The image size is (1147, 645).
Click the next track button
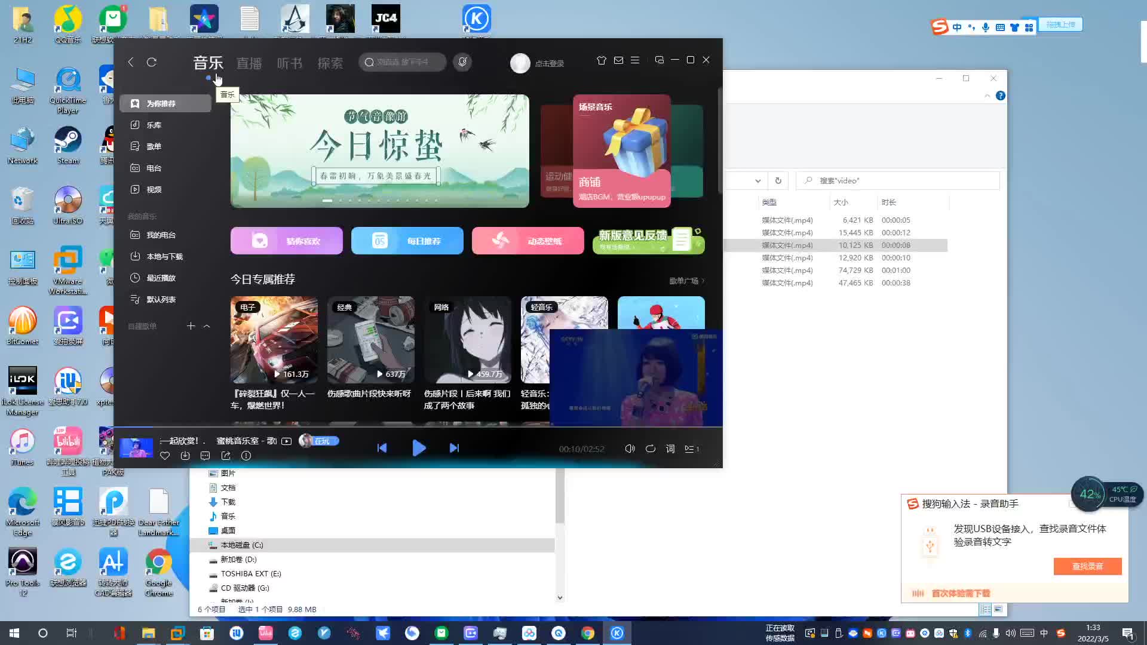point(455,448)
